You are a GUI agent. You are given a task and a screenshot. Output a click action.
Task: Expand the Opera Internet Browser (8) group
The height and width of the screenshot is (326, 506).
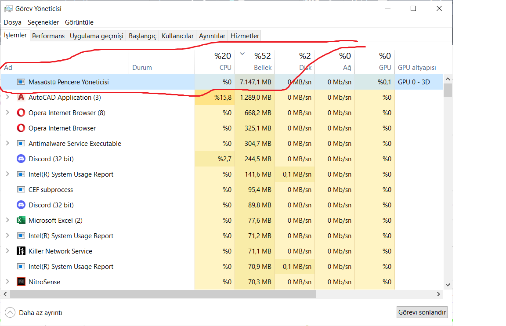pyautogui.click(x=7, y=112)
